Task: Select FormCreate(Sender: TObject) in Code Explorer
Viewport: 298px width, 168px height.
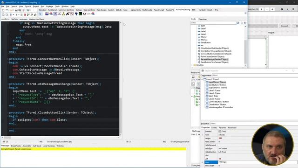Action: (212, 56)
